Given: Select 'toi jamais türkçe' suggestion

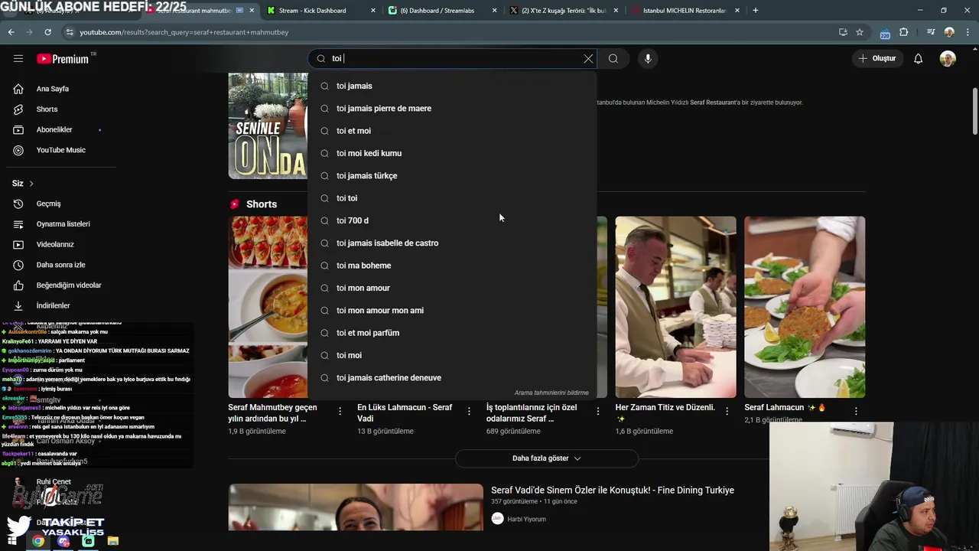Looking at the screenshot, I should 452,175.
